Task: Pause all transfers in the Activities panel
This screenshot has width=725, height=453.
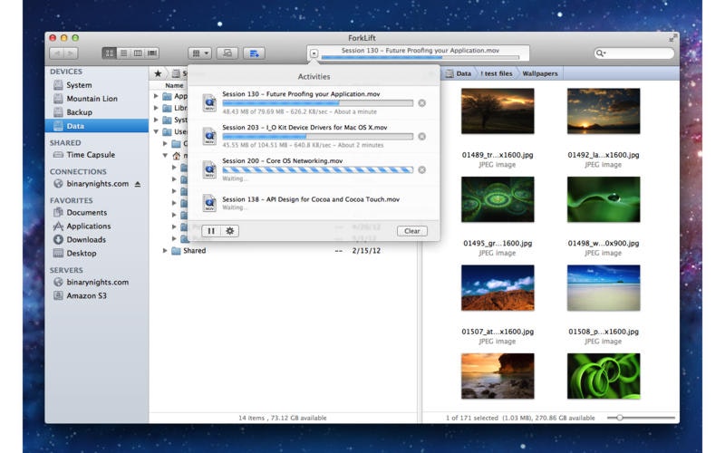Action: click(210, 231)
